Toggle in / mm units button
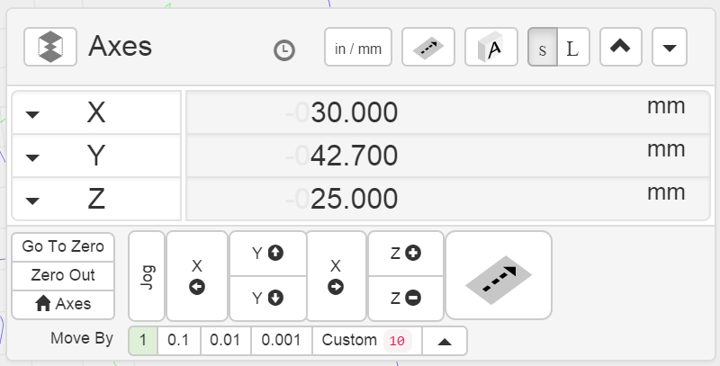Screen dimensions: 720x366 358,48
